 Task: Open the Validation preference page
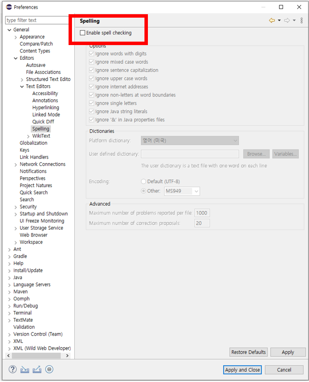coord(24,327)
